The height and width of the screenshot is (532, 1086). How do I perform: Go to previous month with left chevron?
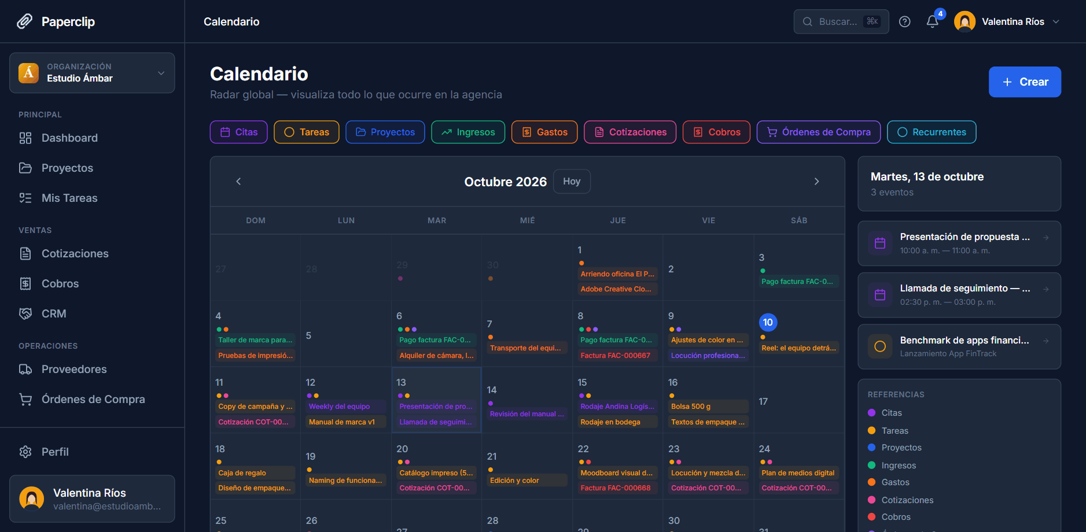[x=238, y=182]
